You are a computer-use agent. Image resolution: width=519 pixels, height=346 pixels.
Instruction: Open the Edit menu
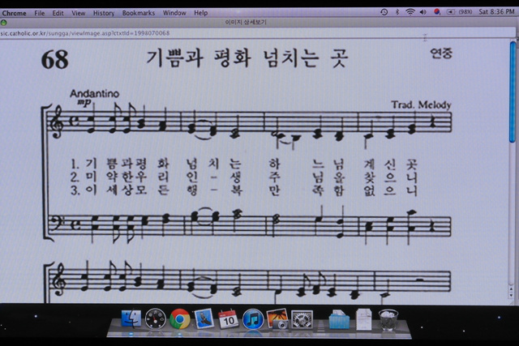click(58, 13)
